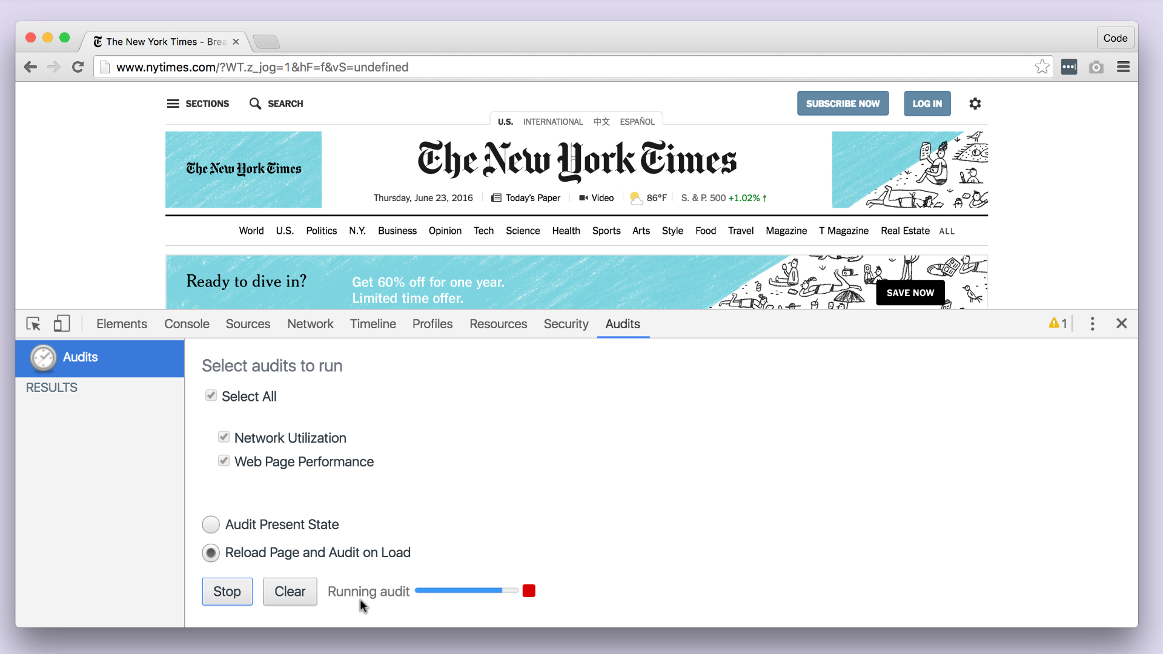Switch to the Timeline tab
This screenshot has height=654, width=1163.
(373, 324)
